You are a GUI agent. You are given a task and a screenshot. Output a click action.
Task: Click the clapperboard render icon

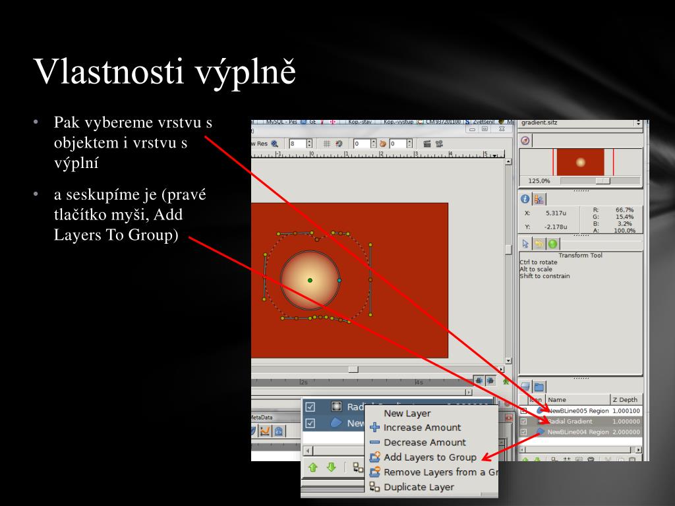(x=427, y=144)
